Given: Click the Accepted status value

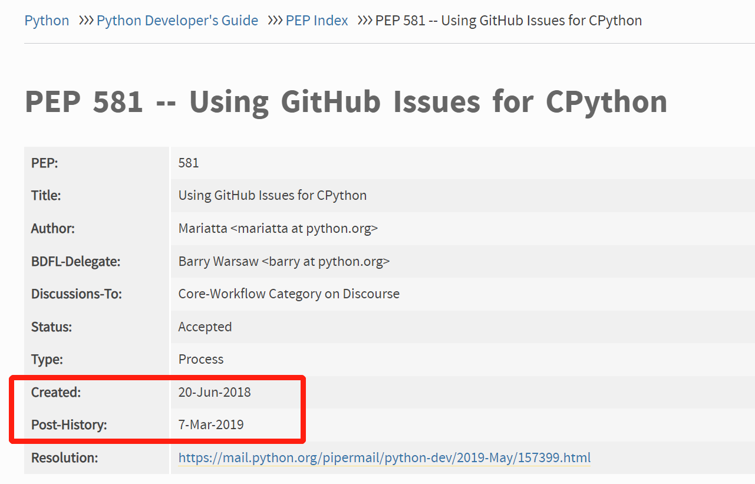Looking at the screenshot, I should pos(205,327).
